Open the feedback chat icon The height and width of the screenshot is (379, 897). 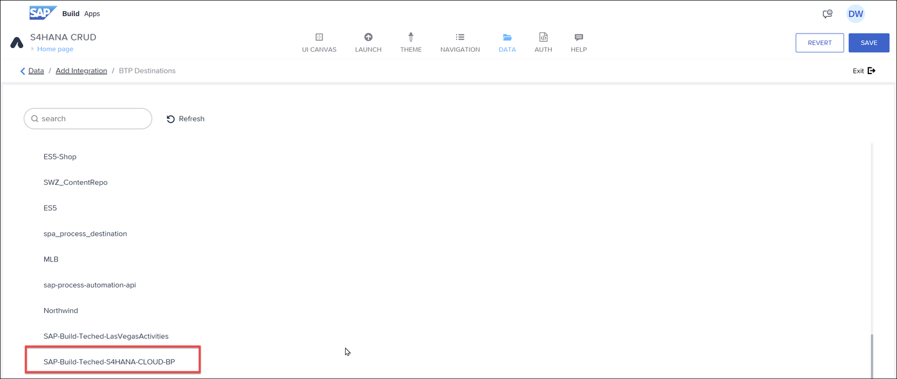827,14
